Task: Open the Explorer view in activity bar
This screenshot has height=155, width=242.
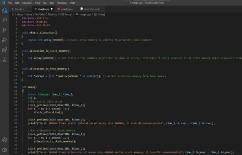Action: [x=5, y=10]
